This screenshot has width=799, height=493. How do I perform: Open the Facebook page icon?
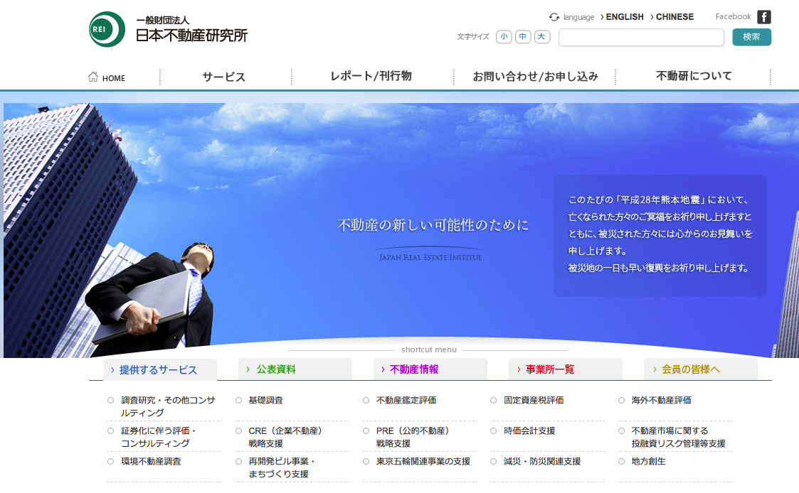(763, 16)
